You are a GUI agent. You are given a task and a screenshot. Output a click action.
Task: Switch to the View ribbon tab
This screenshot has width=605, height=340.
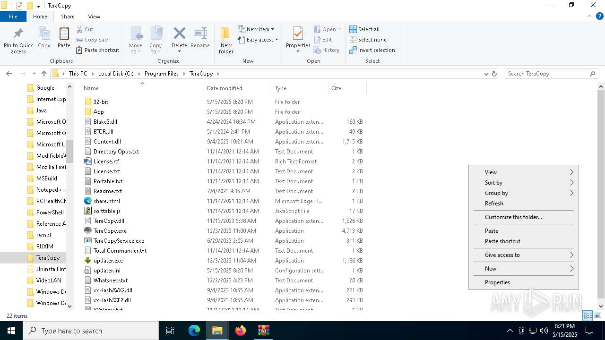coord(94,17)
